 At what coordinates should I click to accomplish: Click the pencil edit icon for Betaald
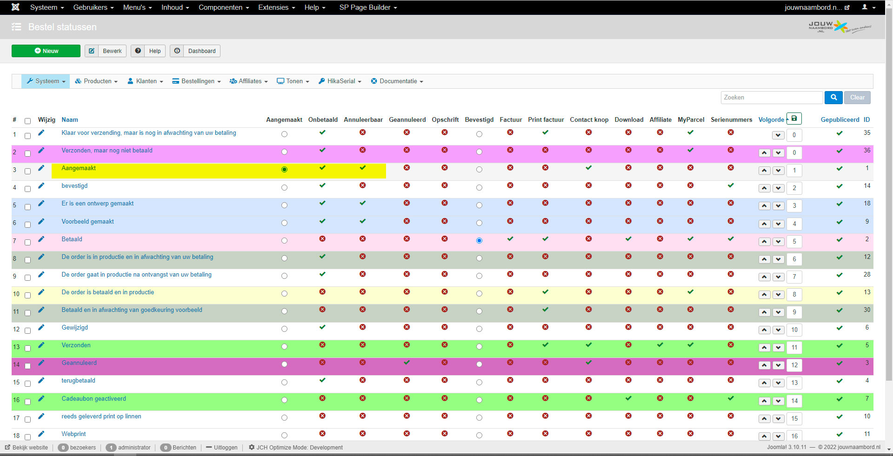[41, 239]
